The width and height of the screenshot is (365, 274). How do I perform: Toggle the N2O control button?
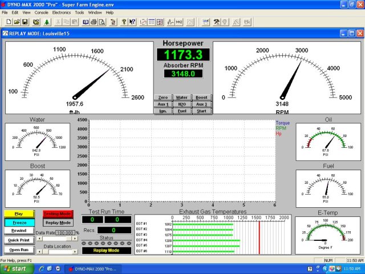click(182, 104)
